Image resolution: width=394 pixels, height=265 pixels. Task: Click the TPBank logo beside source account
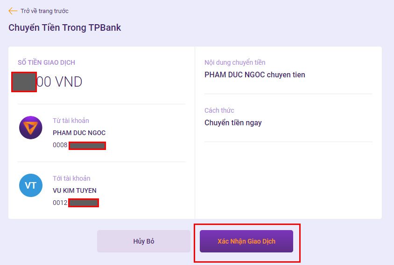tap(31, 128)
